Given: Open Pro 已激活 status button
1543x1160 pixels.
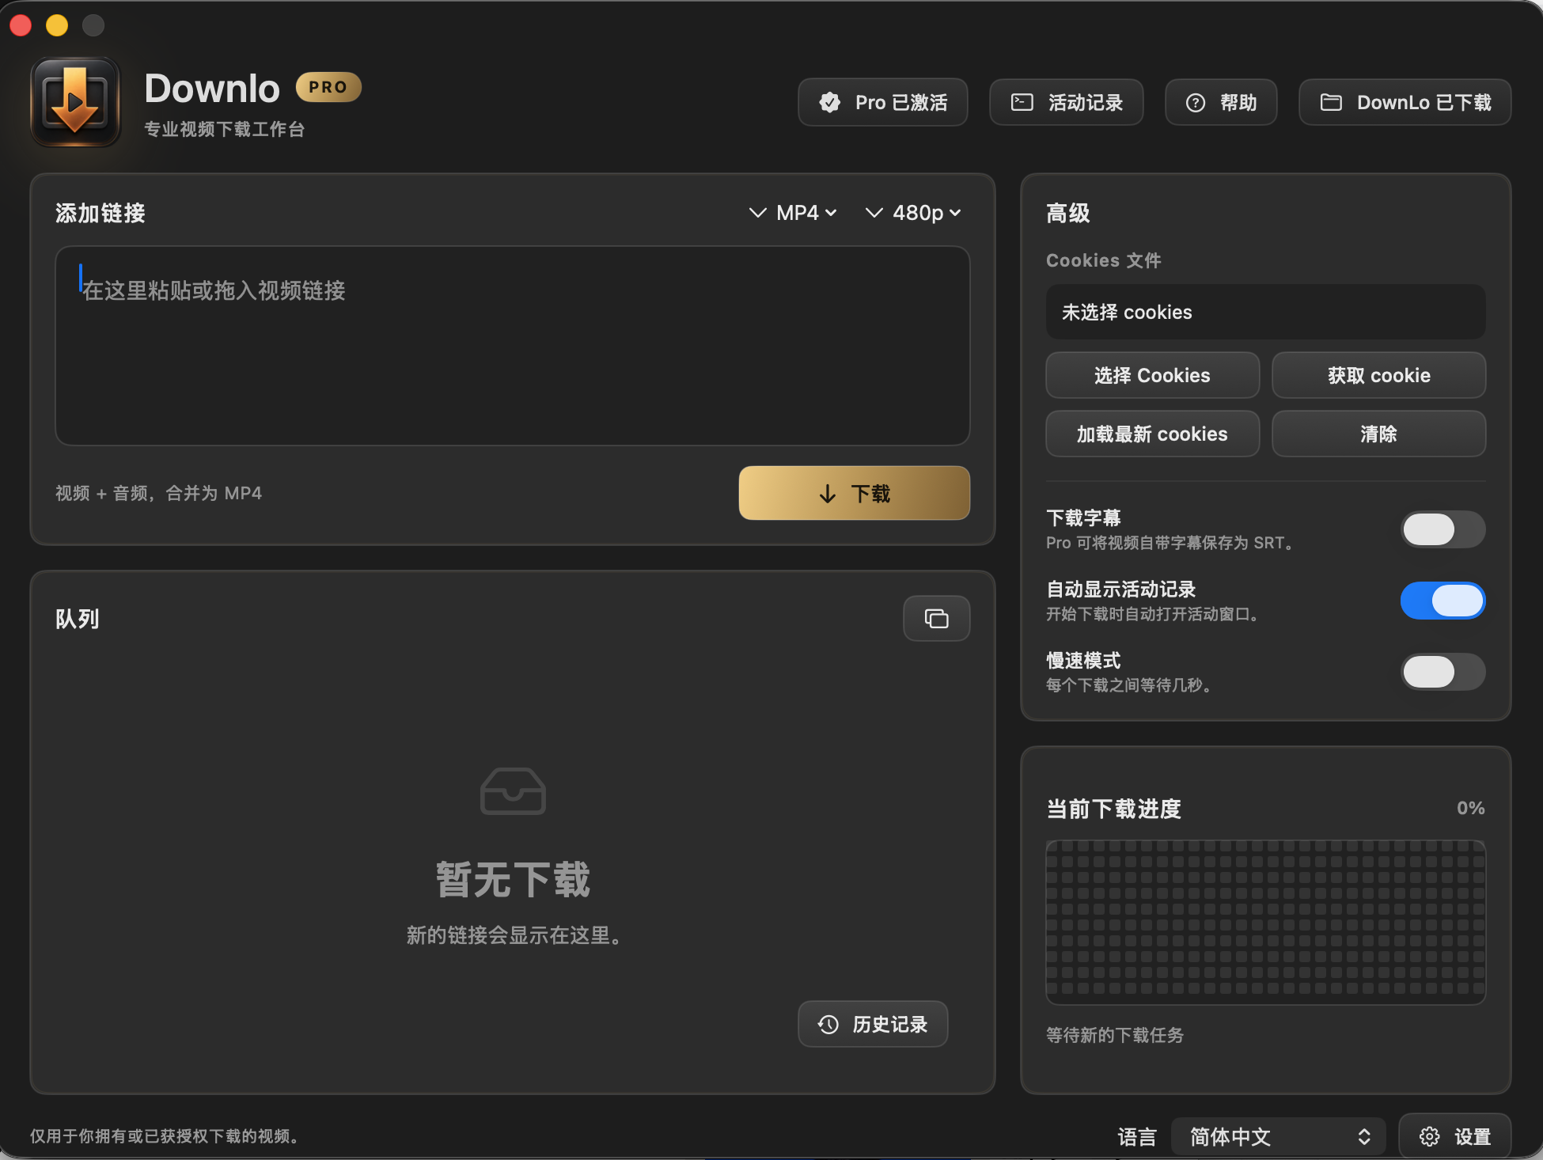Looking at the screenshot, I should [x=883, y=102].
